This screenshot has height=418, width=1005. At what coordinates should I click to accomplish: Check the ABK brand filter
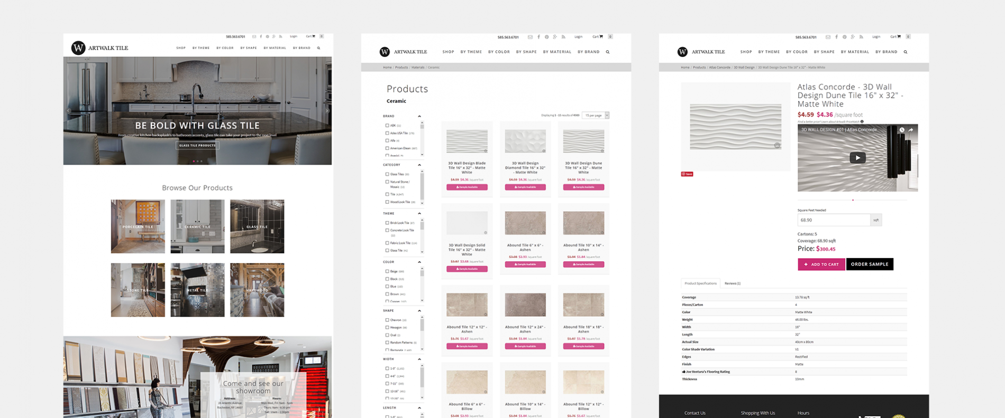(x=387, y=126)
